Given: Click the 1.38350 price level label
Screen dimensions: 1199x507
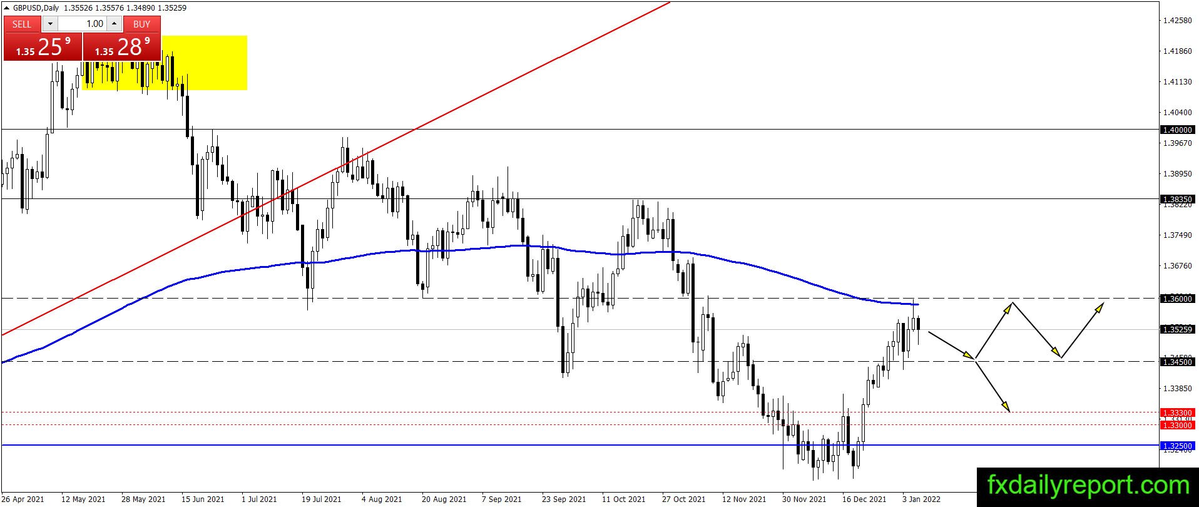Looking at the screenshot, I should click(x=1177, y=199).
